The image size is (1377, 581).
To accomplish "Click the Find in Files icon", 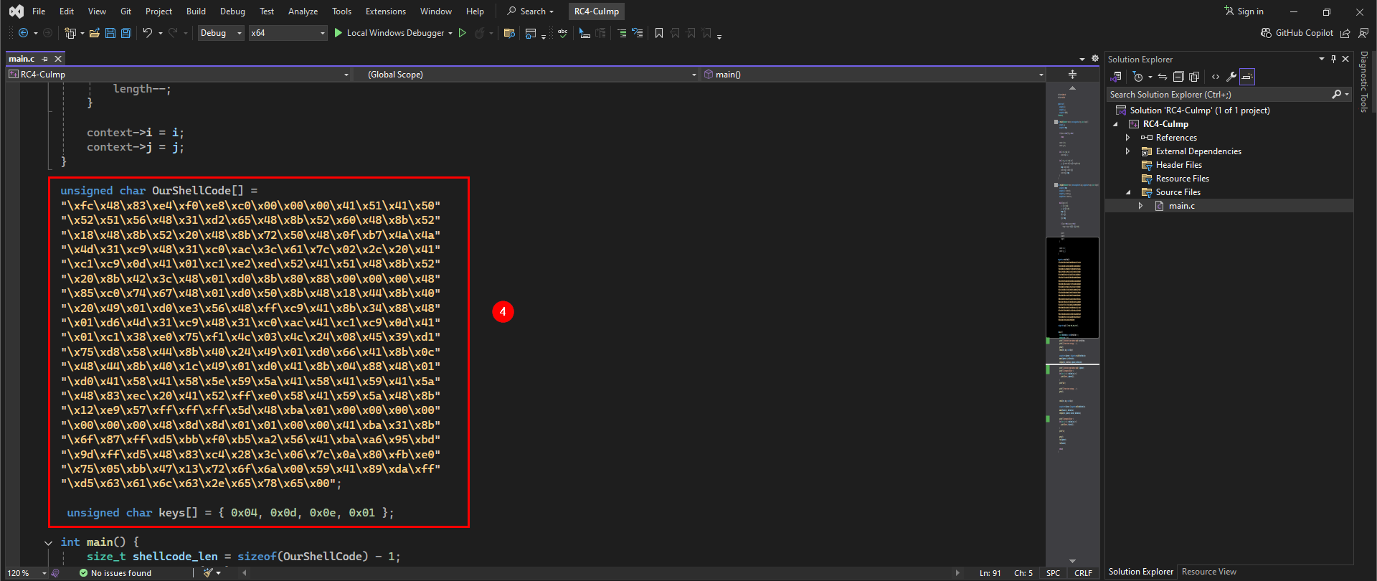I will coord(509,33).
